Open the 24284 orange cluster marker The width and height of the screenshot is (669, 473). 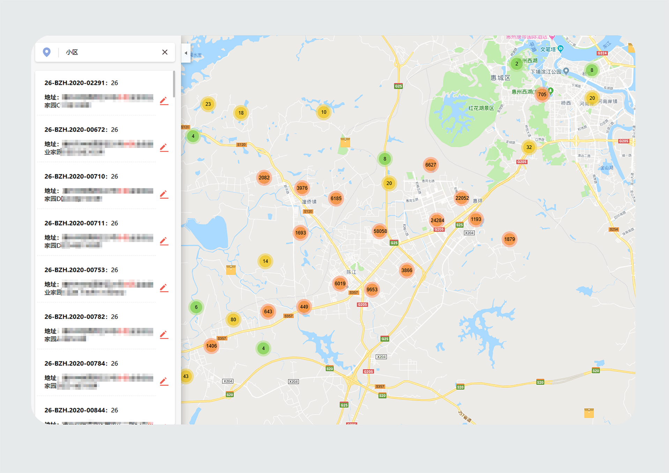point(437,220)
